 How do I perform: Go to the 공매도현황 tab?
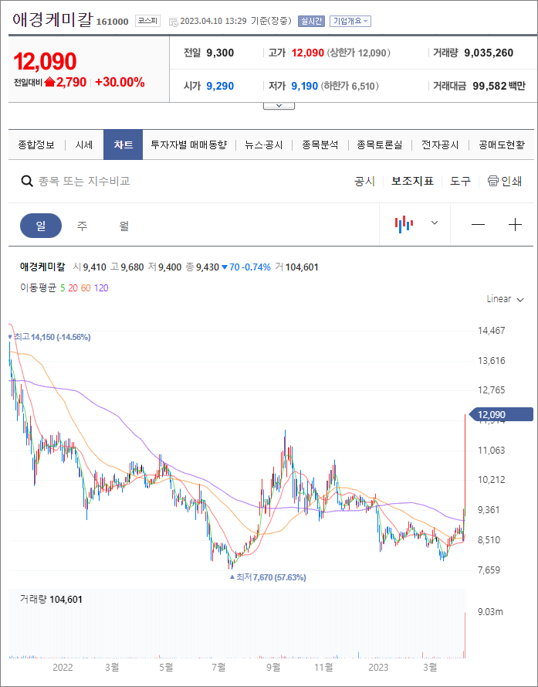point(501,145)
